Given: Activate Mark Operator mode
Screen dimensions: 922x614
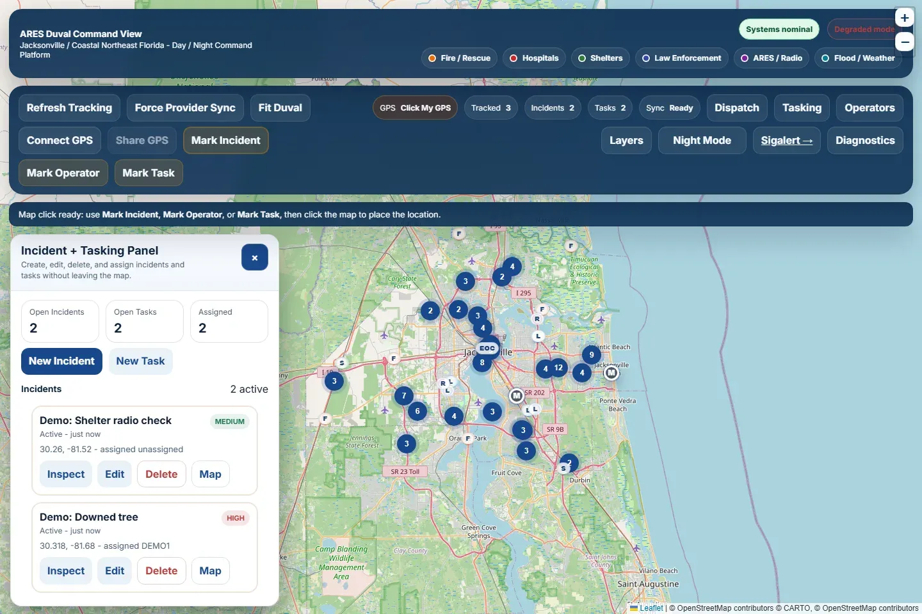Looking at the screenshot, I should coord(63,173).
